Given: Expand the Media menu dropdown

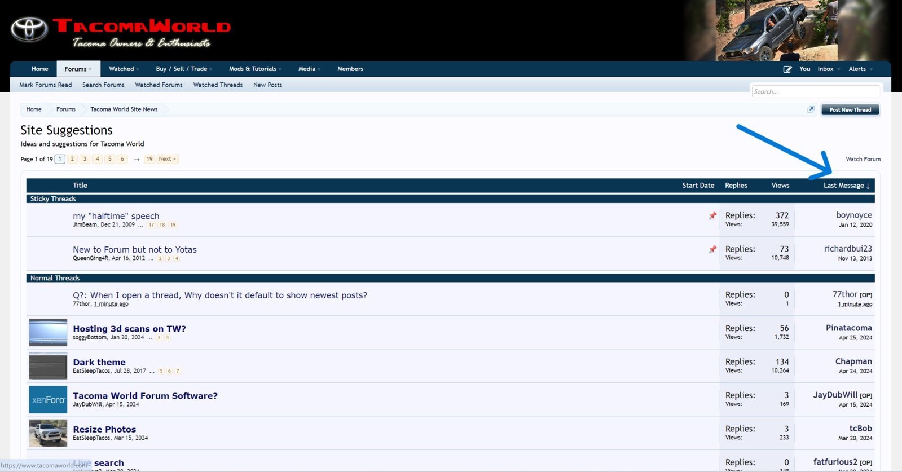Looking at the screenshot, I should [x=319, y=69].
